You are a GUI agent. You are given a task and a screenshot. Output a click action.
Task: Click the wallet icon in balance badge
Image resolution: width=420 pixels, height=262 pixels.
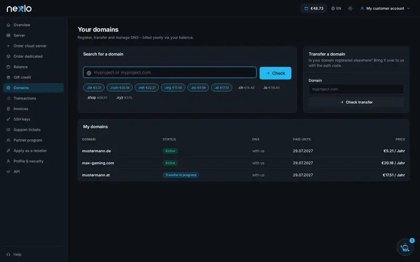[x=306, y=8]
